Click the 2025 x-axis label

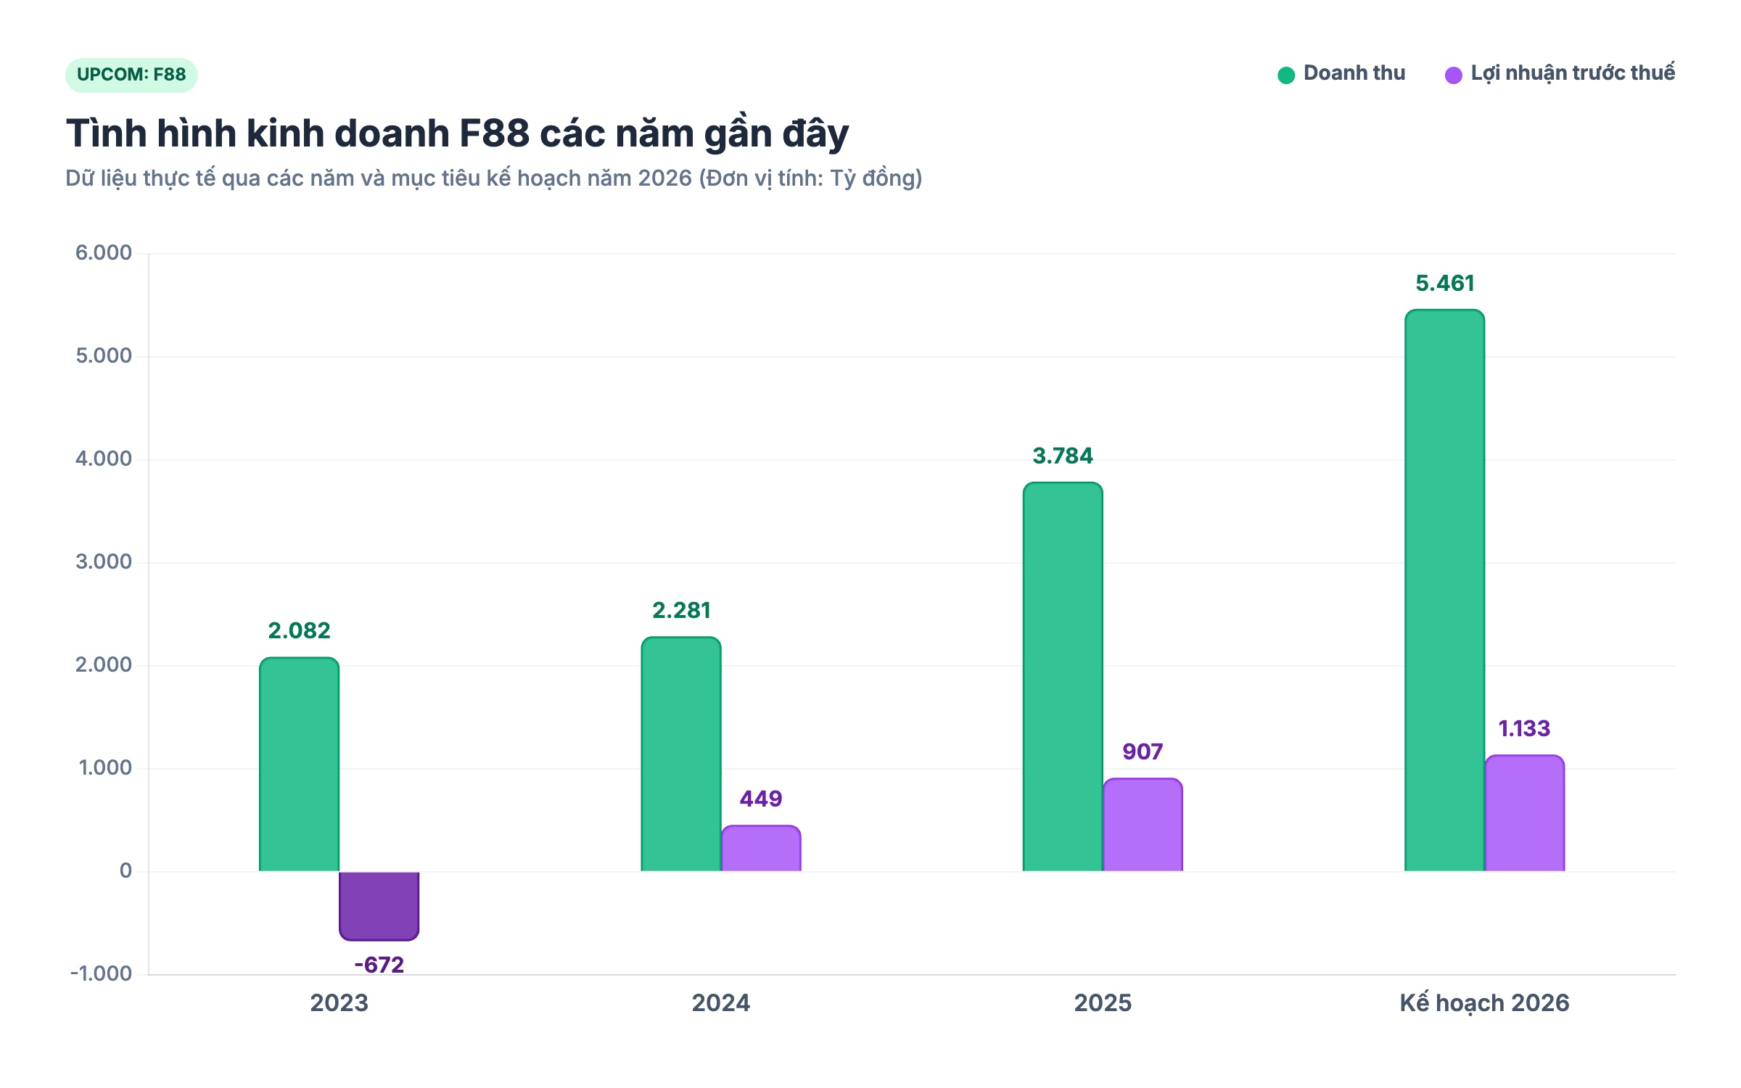(1103, 1003)
